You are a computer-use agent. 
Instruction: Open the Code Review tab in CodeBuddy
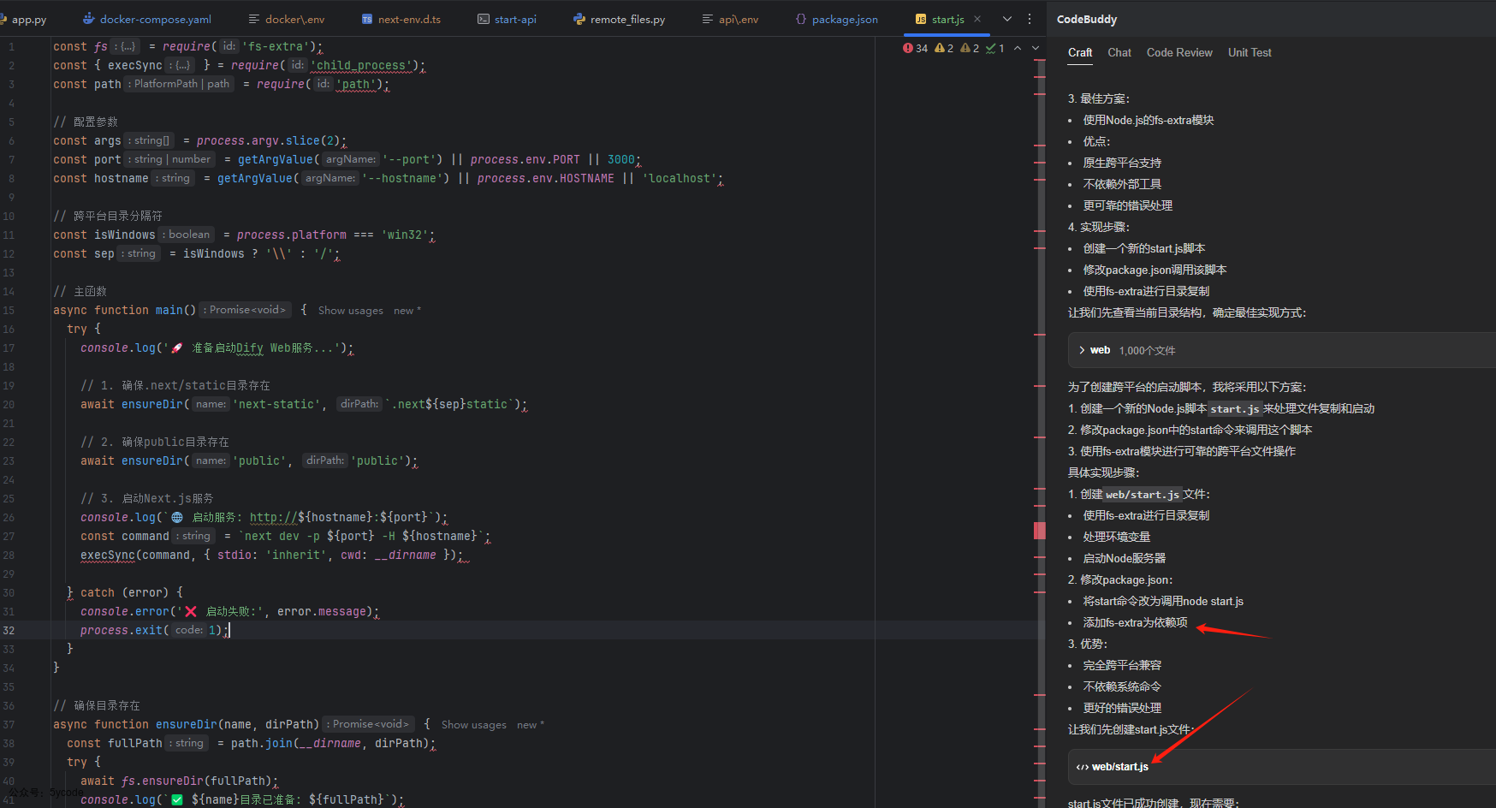coord(1179,53)
